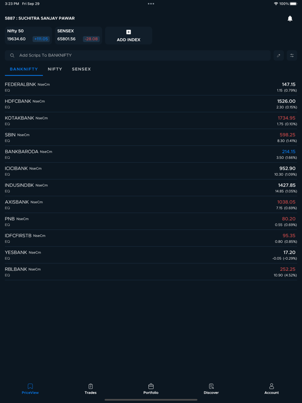Tap the +111.05 Nifty change badge
Image resolution: width=302 pixels, height=403 pixels.
[41, 39]
